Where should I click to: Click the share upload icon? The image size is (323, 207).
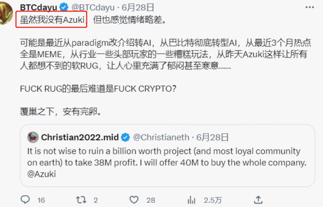point(258,200)
